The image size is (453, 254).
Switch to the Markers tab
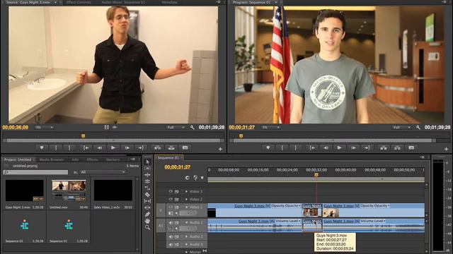[113, 159]
